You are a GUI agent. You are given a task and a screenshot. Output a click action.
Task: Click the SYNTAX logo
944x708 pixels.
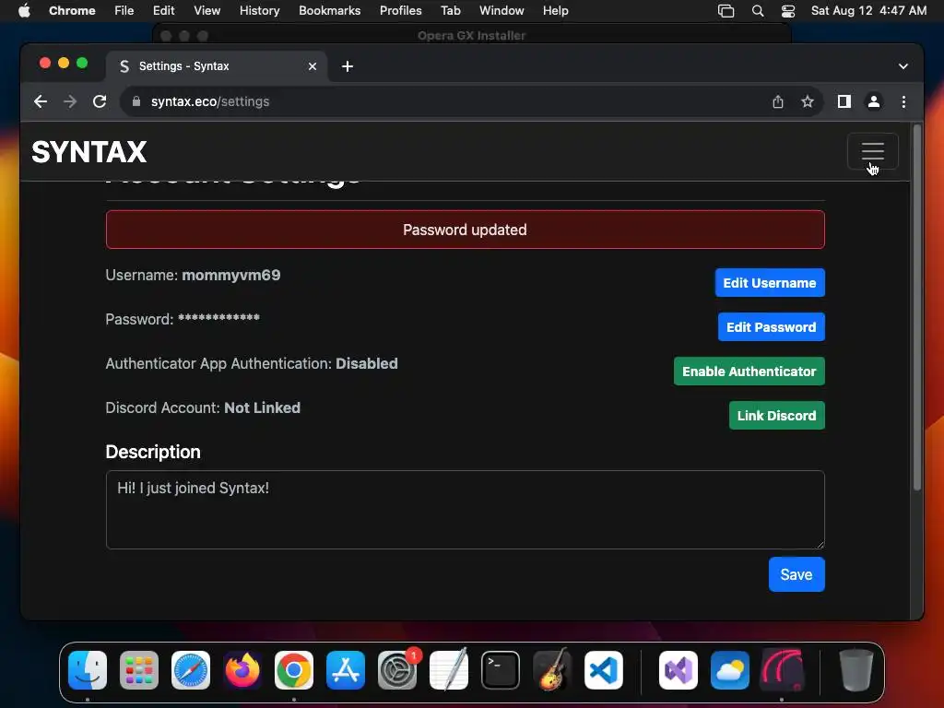[x=89, y=152]
